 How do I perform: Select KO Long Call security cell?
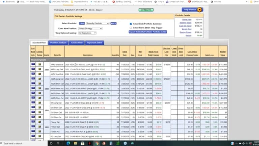tap(57, 137)
